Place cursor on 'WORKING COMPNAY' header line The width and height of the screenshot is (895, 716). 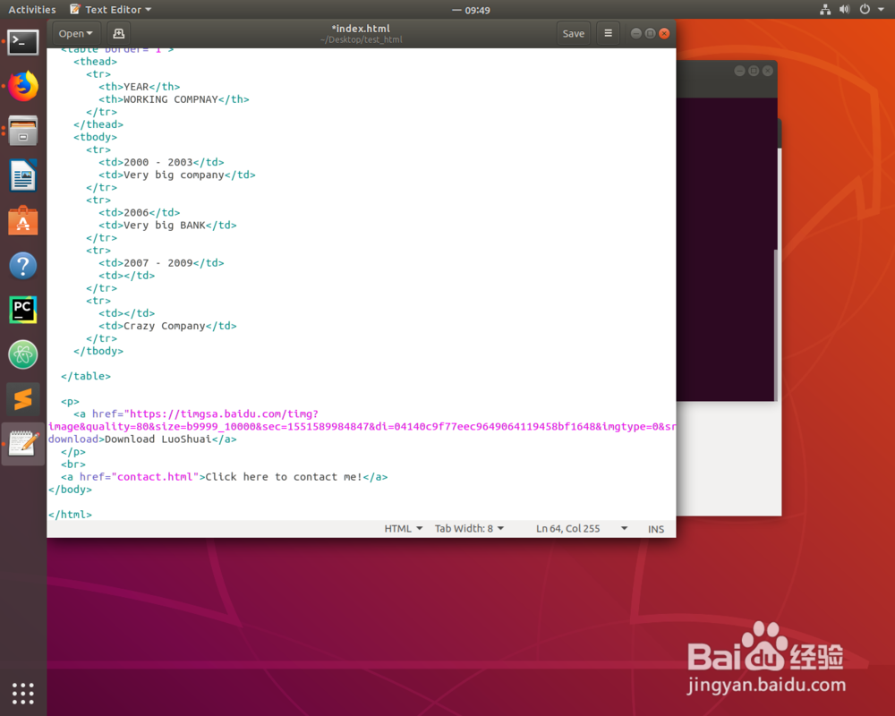click(175, 99)
